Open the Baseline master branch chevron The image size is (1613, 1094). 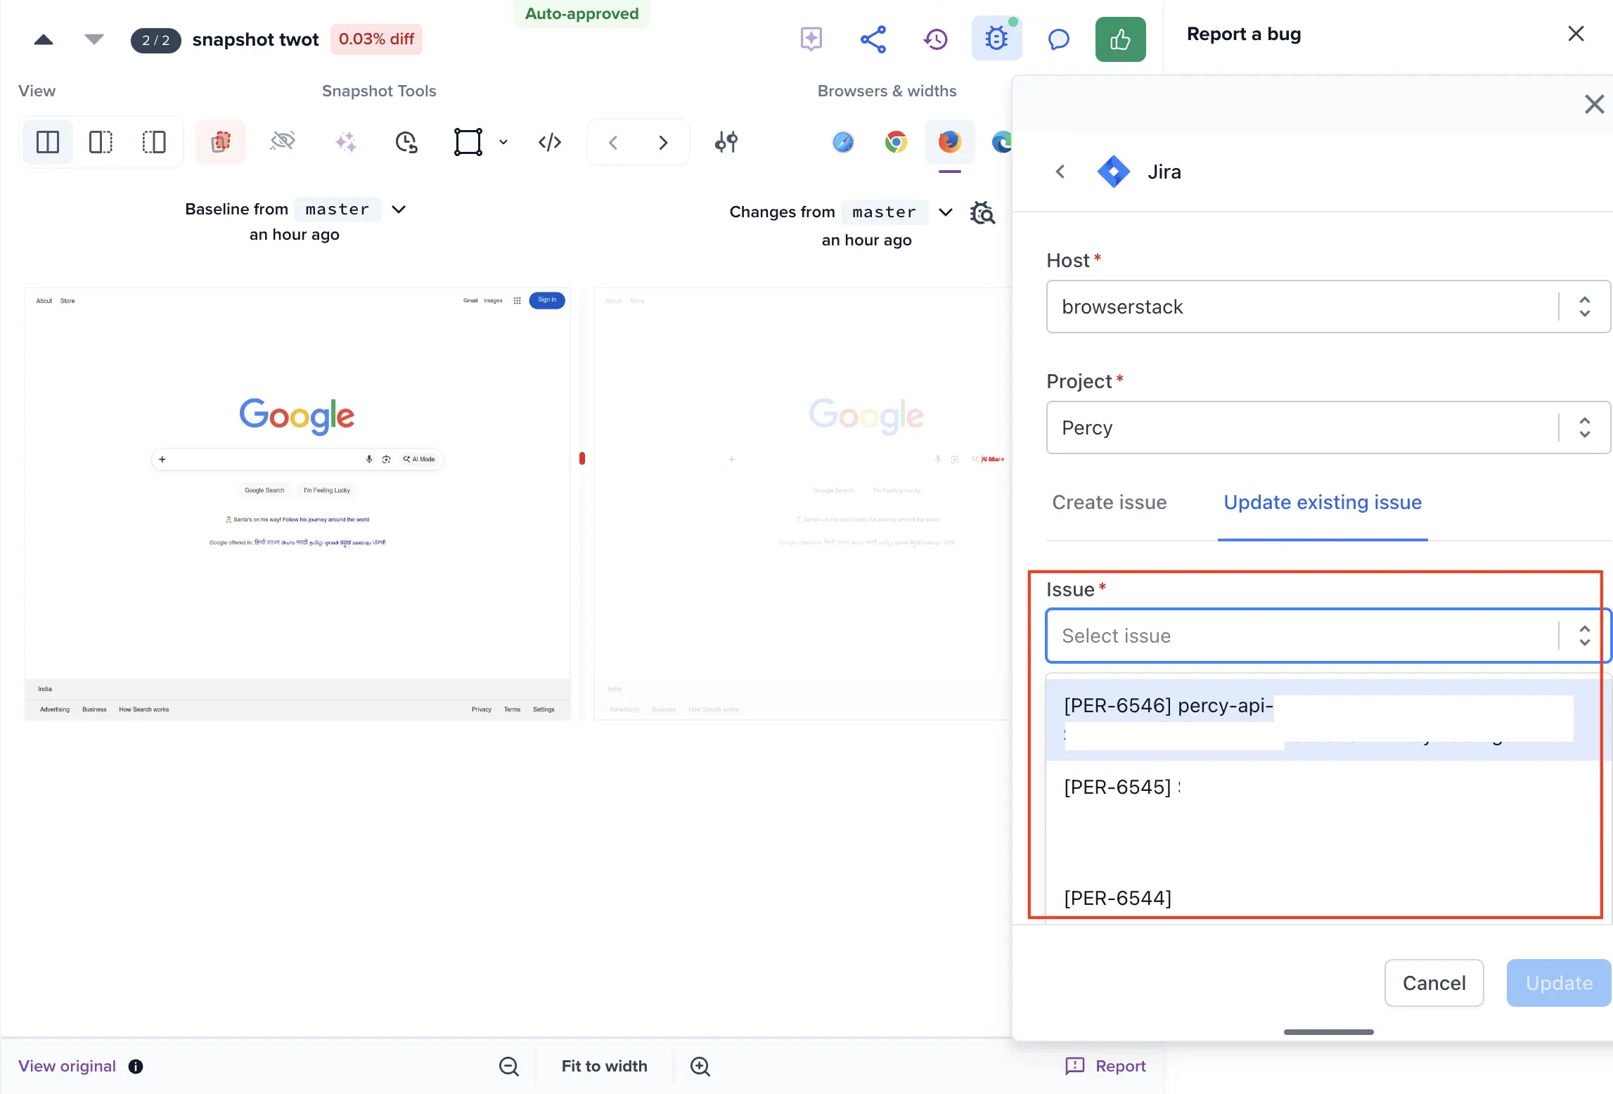pos(399,210)
